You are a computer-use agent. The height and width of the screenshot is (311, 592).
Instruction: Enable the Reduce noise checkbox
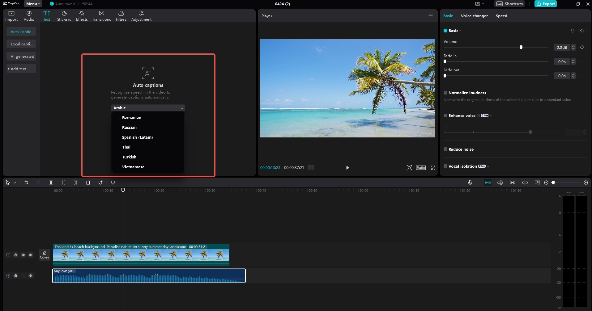coord(445,149)
